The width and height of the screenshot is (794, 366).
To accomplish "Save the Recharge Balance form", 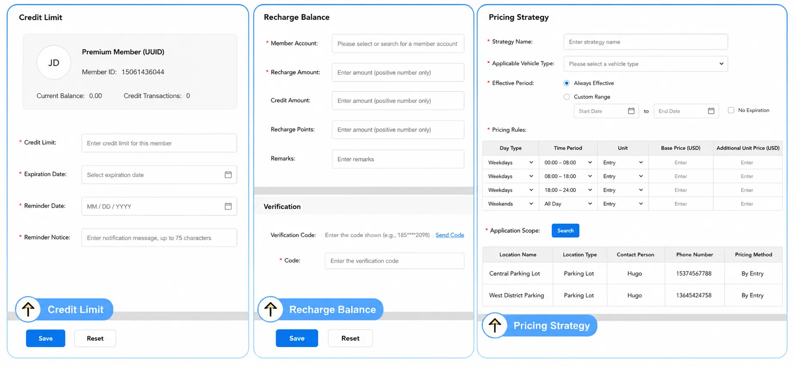I will coord(297,339).
